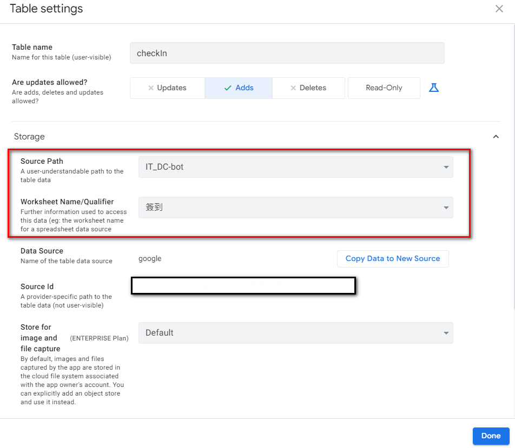The image size is (515, 448).
Task: Expand the image and file store dropdown
Action: pos(295,333)
